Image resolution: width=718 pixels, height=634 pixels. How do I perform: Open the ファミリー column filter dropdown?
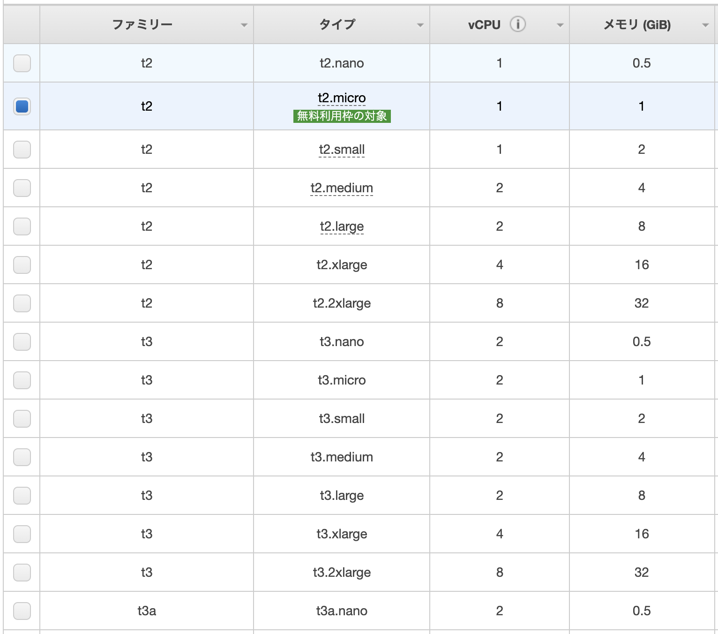(244, 25)
